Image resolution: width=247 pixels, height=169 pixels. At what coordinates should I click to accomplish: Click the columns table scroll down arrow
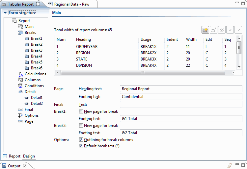click(x=239, y=67)
